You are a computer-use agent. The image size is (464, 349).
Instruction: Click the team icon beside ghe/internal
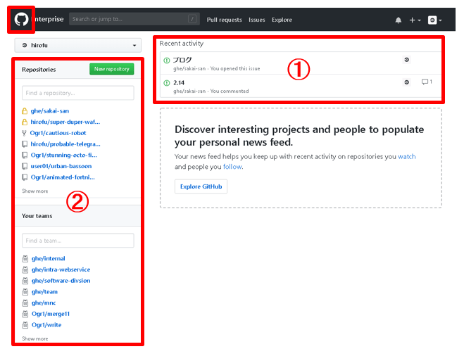click(25, 259)
